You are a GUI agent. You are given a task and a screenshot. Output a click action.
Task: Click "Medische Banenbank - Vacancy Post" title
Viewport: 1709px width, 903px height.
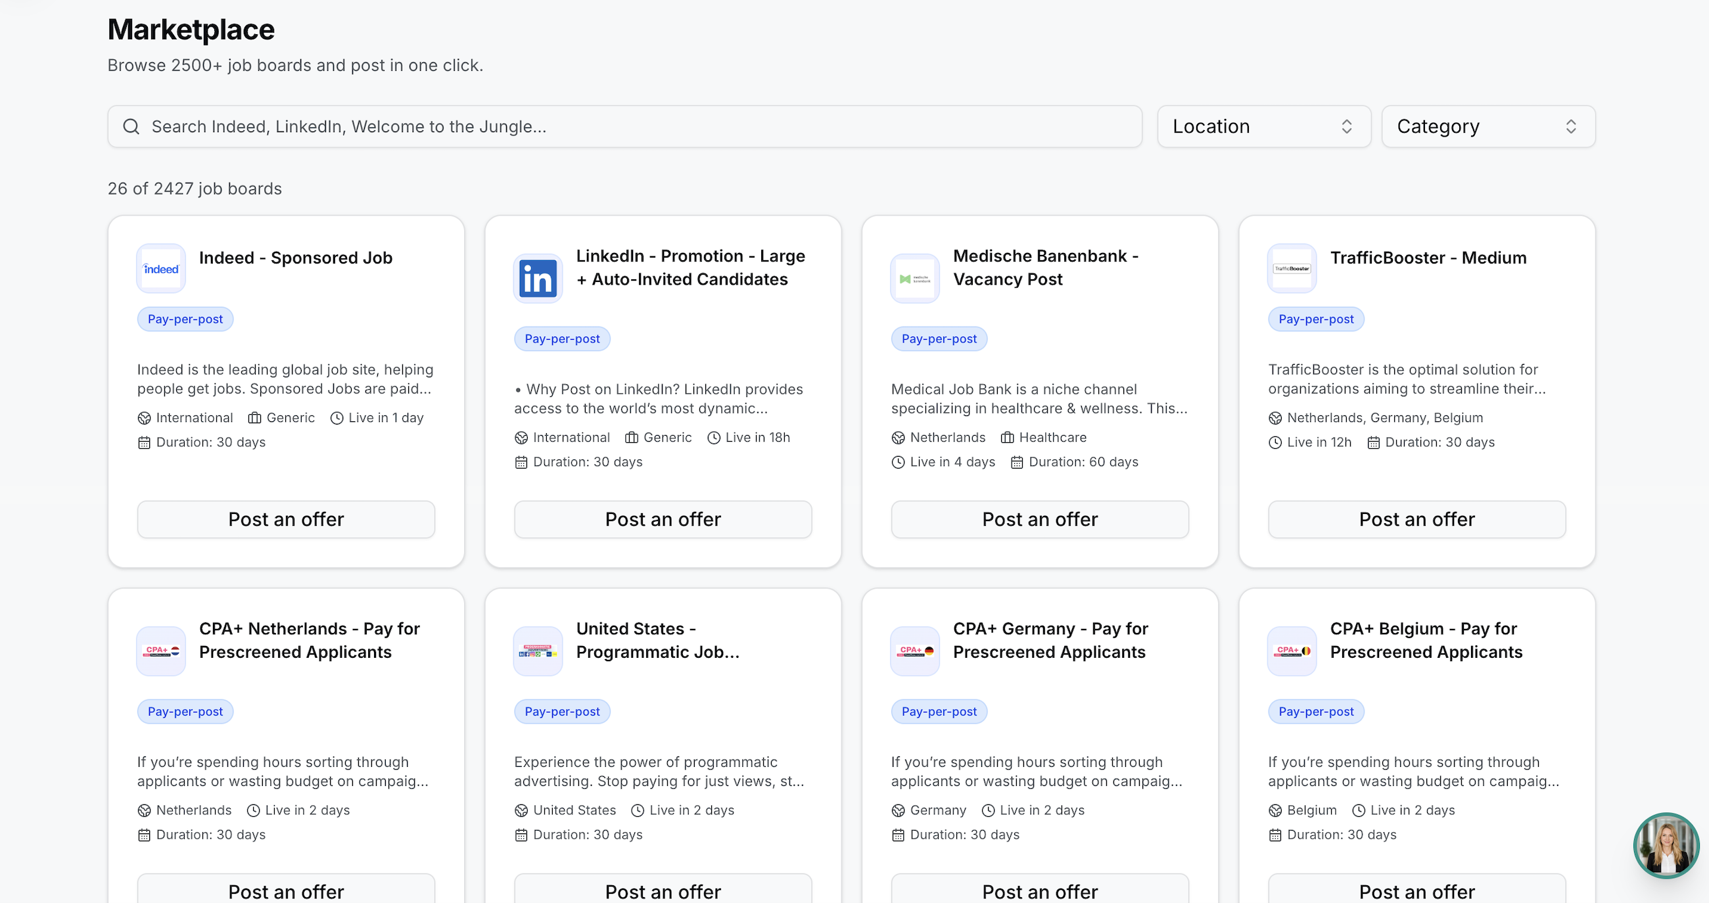click(1046, 267)
